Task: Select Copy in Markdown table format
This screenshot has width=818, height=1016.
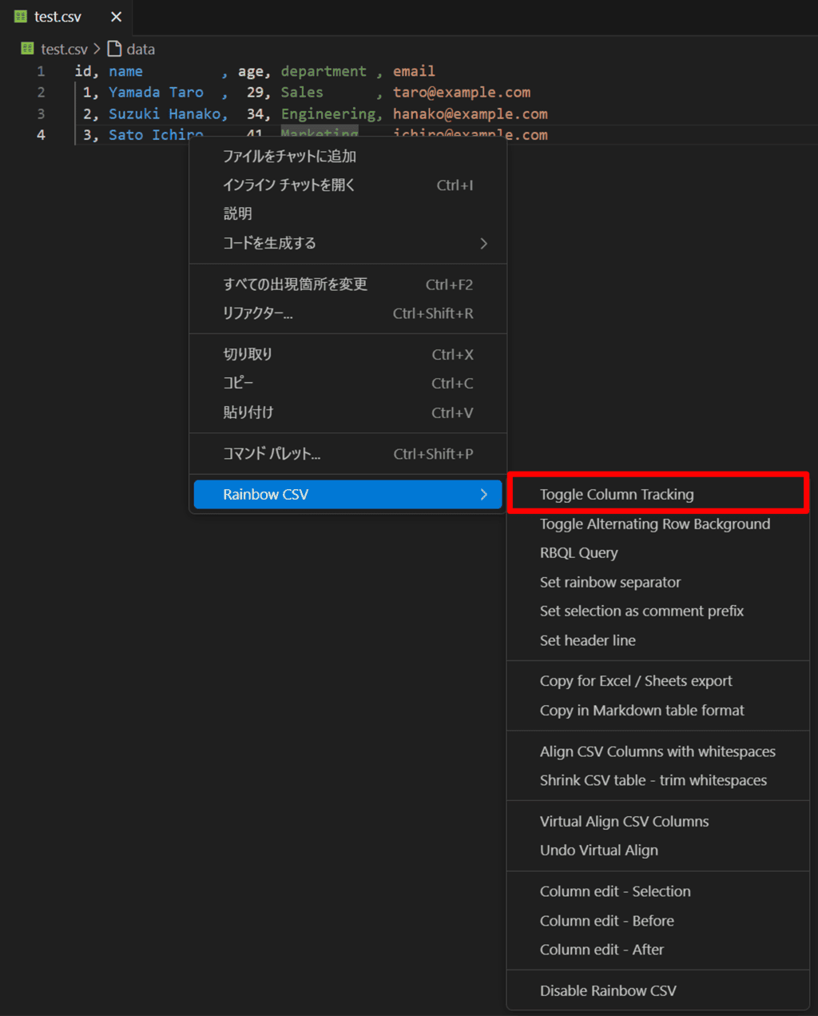Action: 641,710
